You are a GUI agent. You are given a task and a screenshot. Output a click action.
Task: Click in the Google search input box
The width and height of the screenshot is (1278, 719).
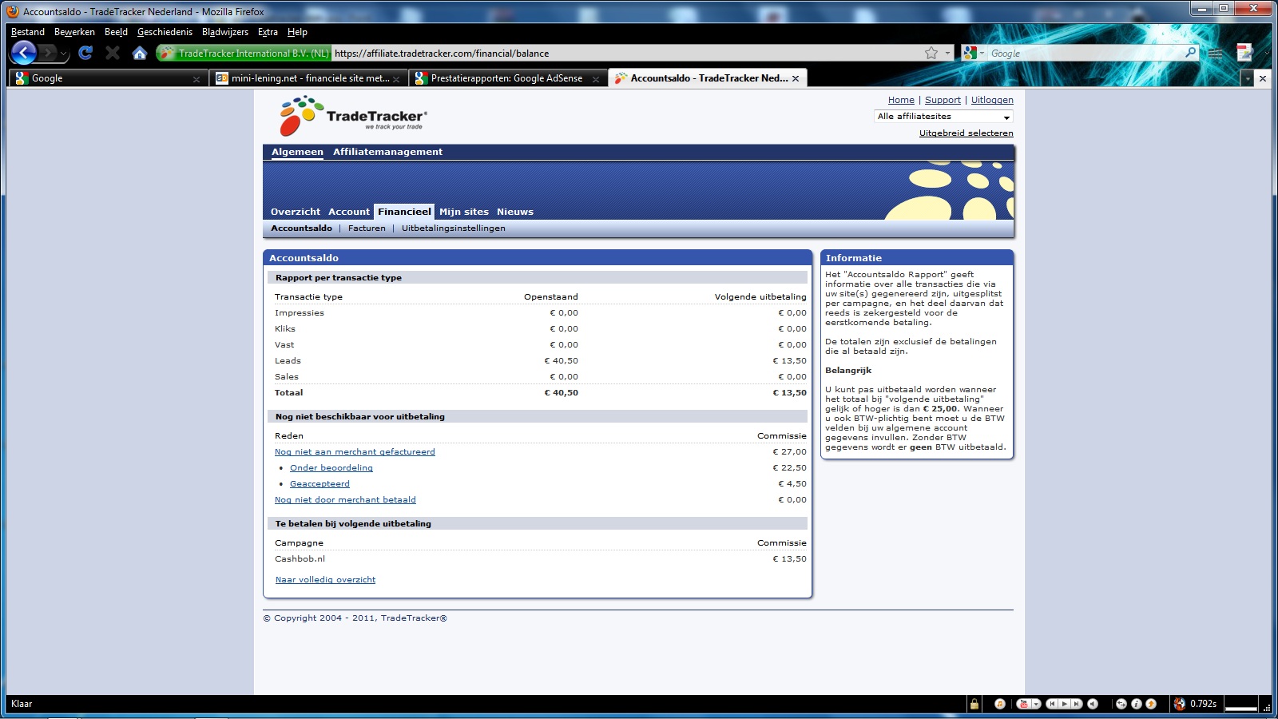1085,54
